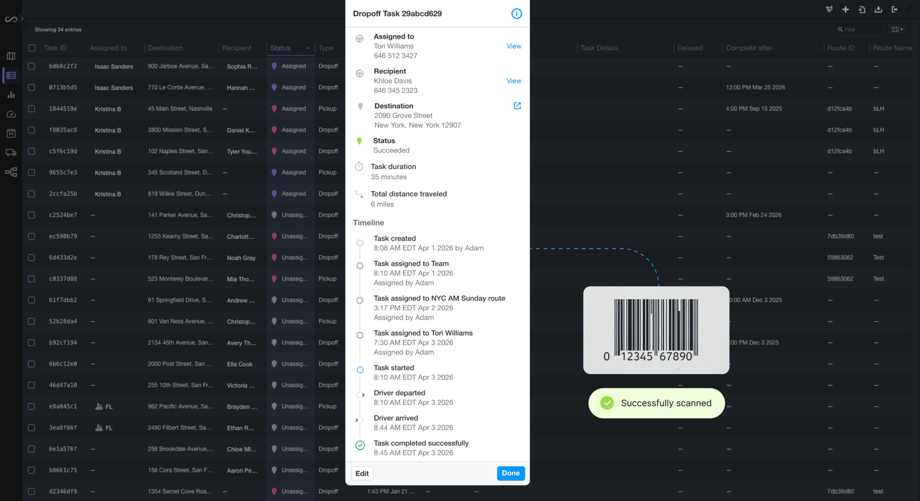This screenshot has width=920, height=501.
Task: Click the import document icon in top toolbar
Action: tap(862, 9)
